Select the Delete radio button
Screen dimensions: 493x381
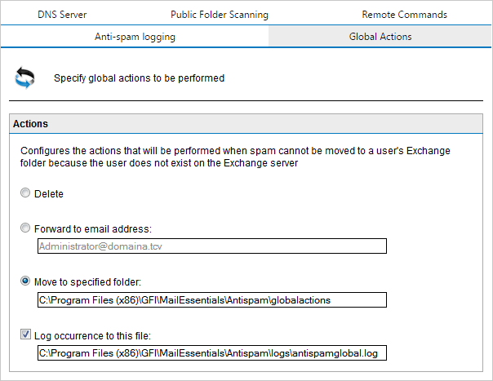(x=25, y=193)
